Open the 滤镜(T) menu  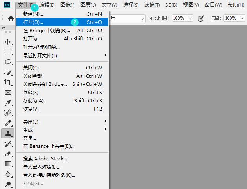coord(152,5)
